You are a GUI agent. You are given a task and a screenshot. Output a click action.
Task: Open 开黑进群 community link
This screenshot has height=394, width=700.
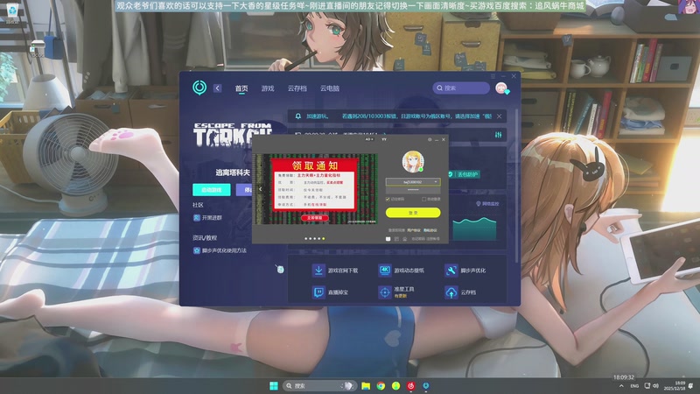[207, 217]
